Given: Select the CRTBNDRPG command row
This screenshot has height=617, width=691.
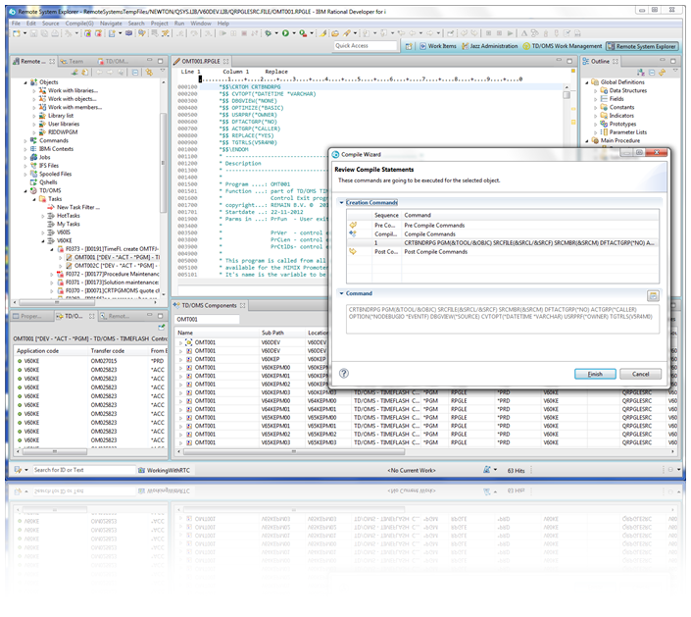Looking at the screenshot, I should (x=503, y=242).
